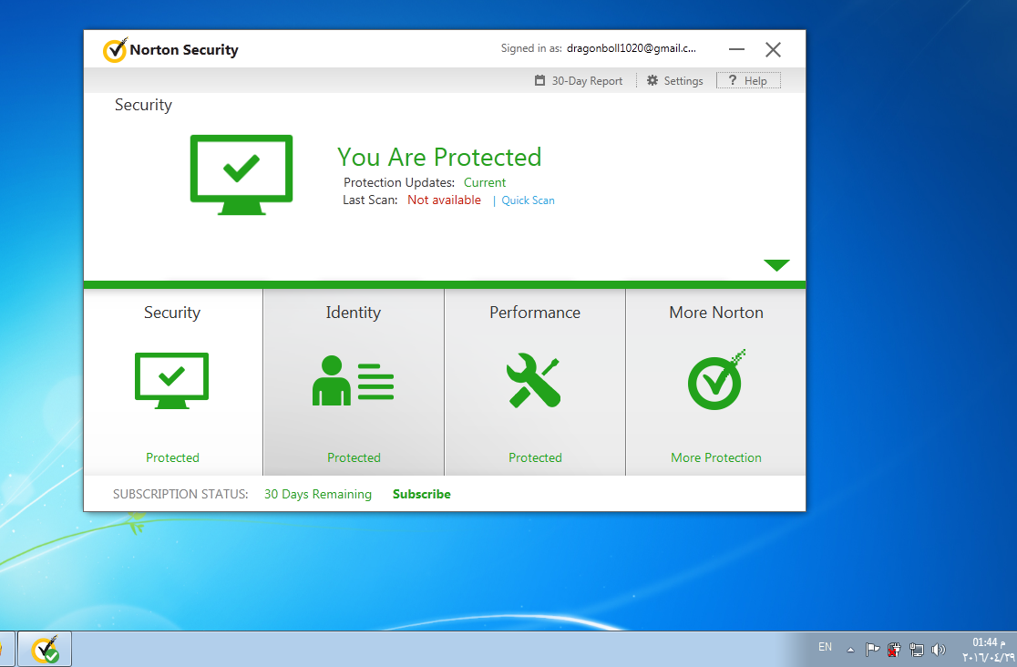Click the network tray icon
The width and height of the screenshot is (1017, 667).
tap(917, 649)
